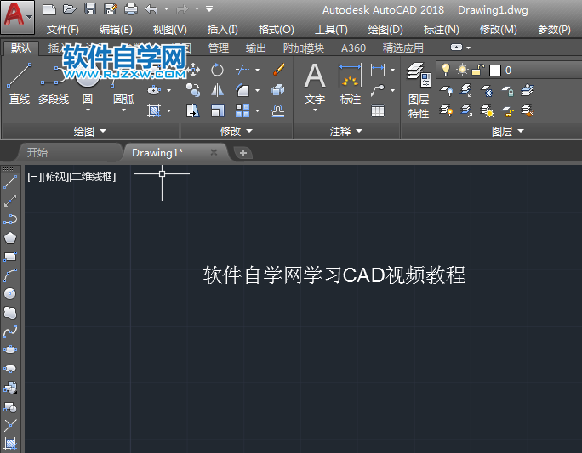Open the Text (文字) dropdown arrow
Image resolution: width=582 pixels, height=453 pixels.
point(315,110)
